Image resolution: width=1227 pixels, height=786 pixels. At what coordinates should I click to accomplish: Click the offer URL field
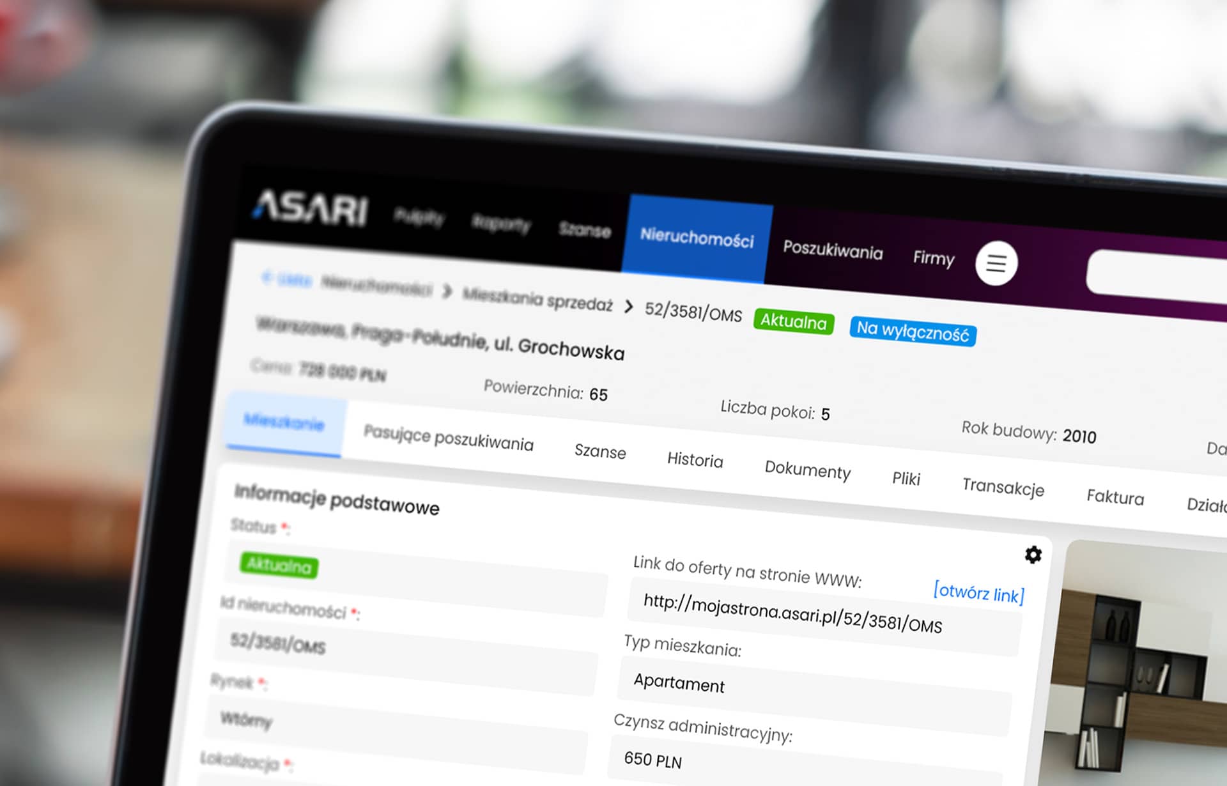[824, 617]
